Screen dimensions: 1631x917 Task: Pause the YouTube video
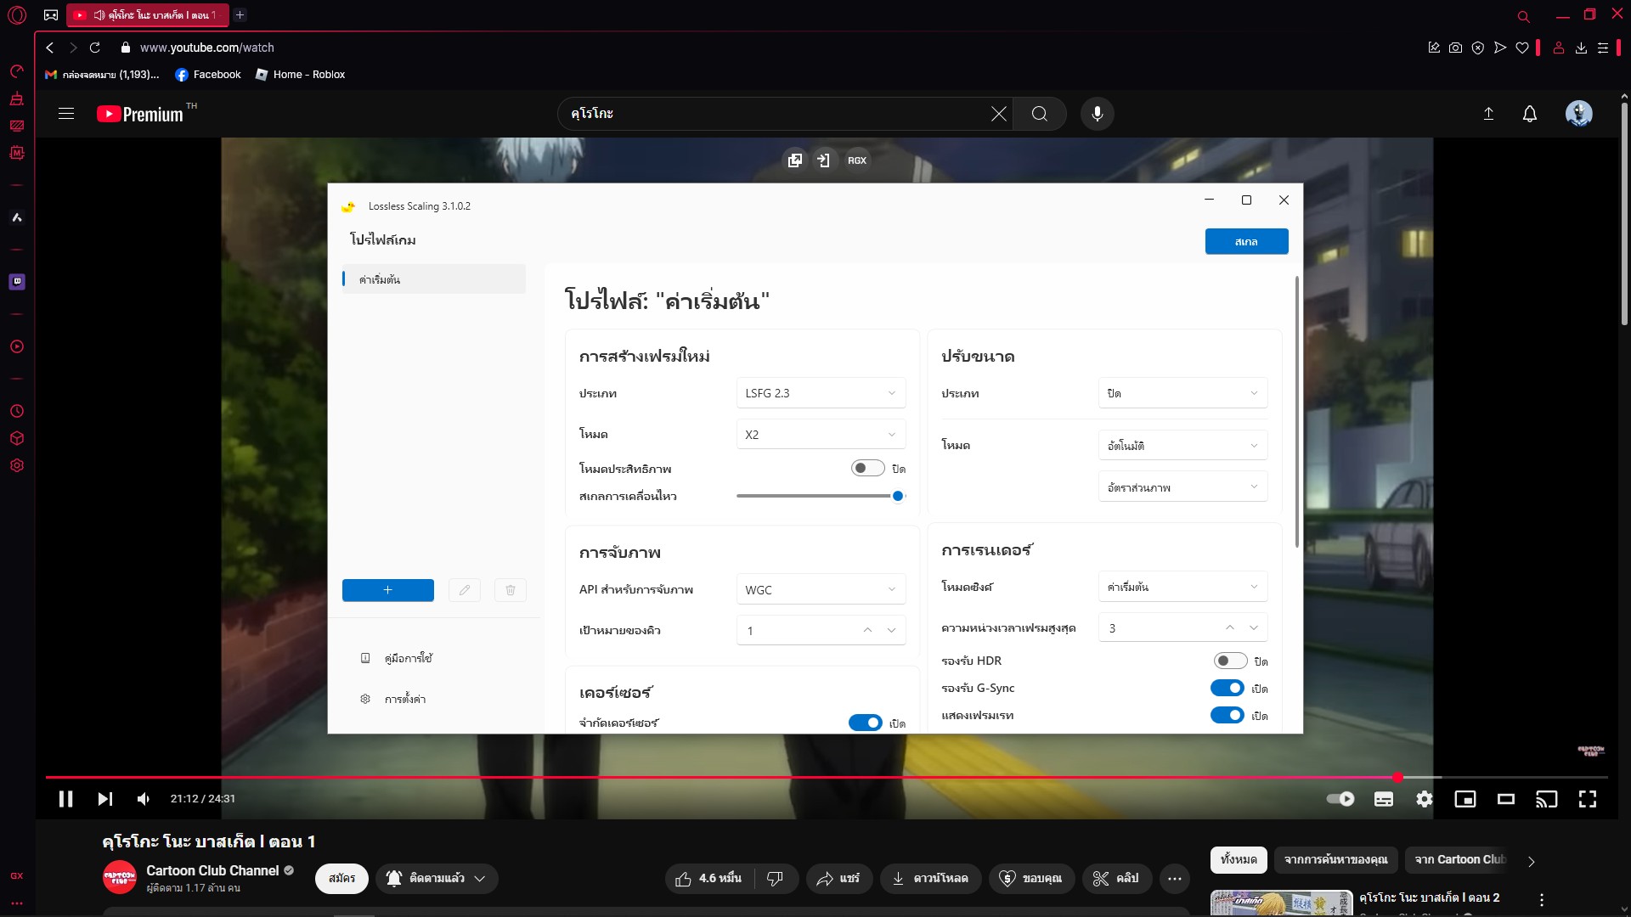coord(65,799)
